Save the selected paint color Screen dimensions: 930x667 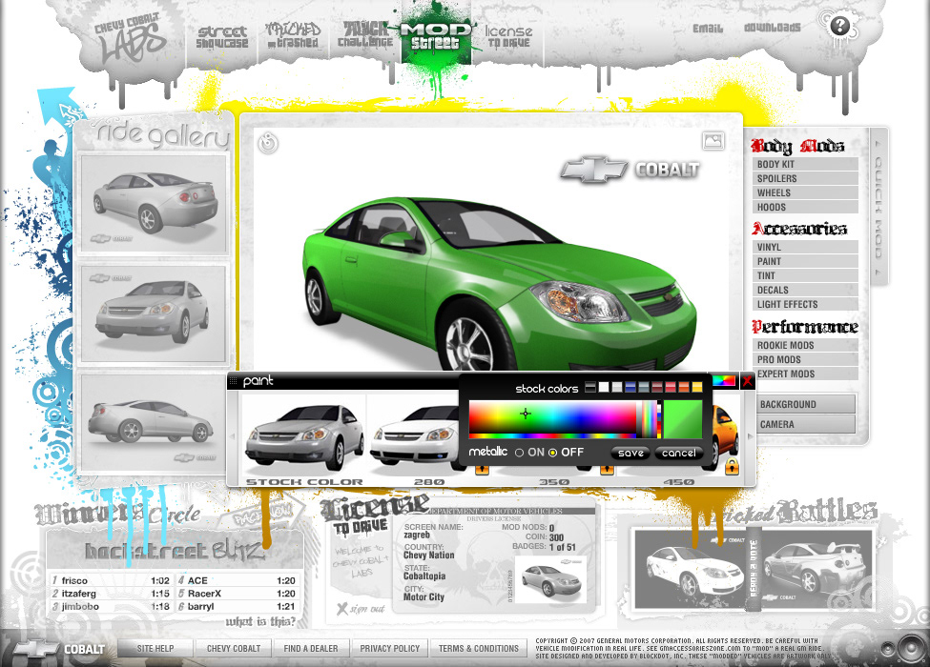pyautogui.click(x=631, y=454)
